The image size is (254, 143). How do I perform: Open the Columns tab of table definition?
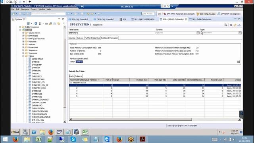click(x=72, y=38)
